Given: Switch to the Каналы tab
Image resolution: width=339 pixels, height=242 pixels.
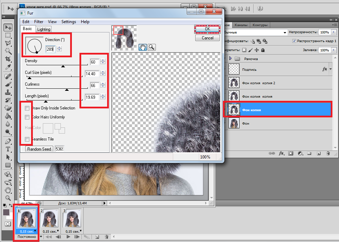Looking at the screenshot, I should point(241,25).
